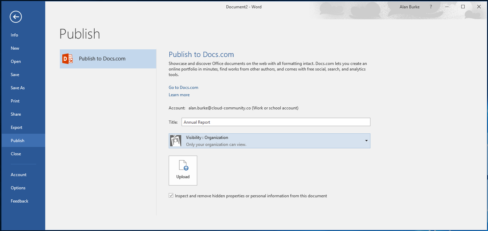Click the back arrow to exit Backstage view
The image size is (488, 231).
tap(15, 16)
